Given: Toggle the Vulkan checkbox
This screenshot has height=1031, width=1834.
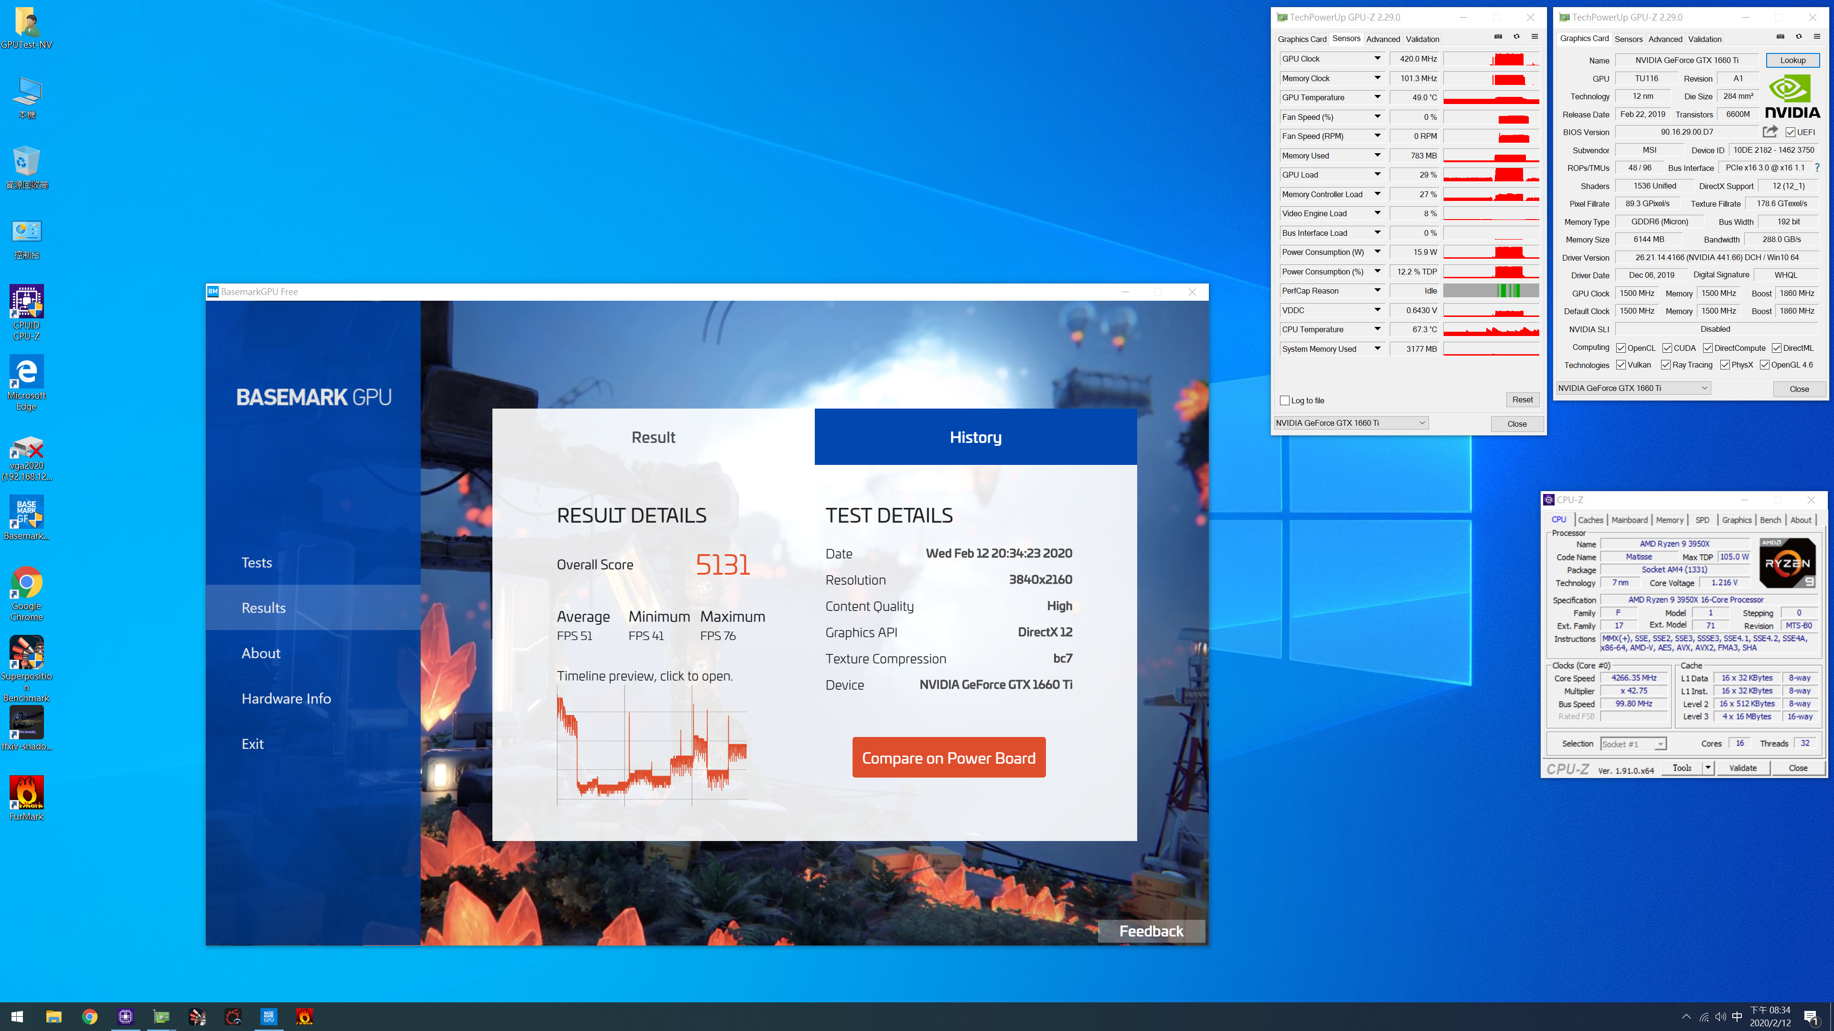Looking at the screenshot, I should 1621,365.
